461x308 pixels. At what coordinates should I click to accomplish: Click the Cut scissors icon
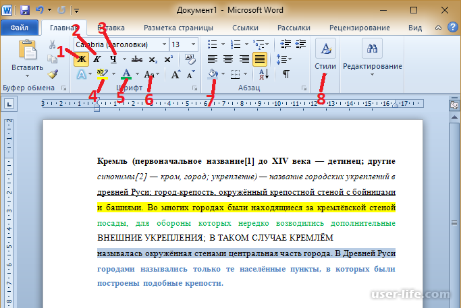coord(53,44)
